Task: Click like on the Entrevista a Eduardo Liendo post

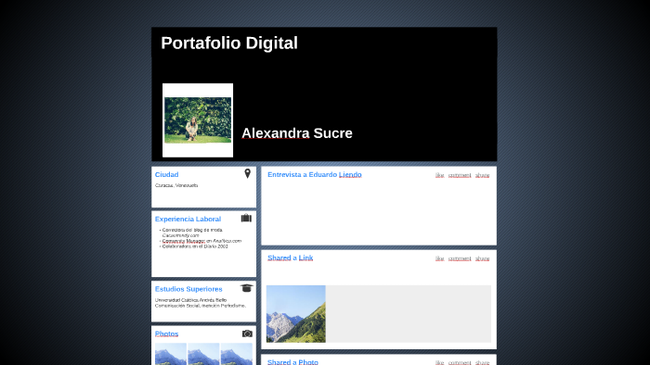Action: (440, 175)
